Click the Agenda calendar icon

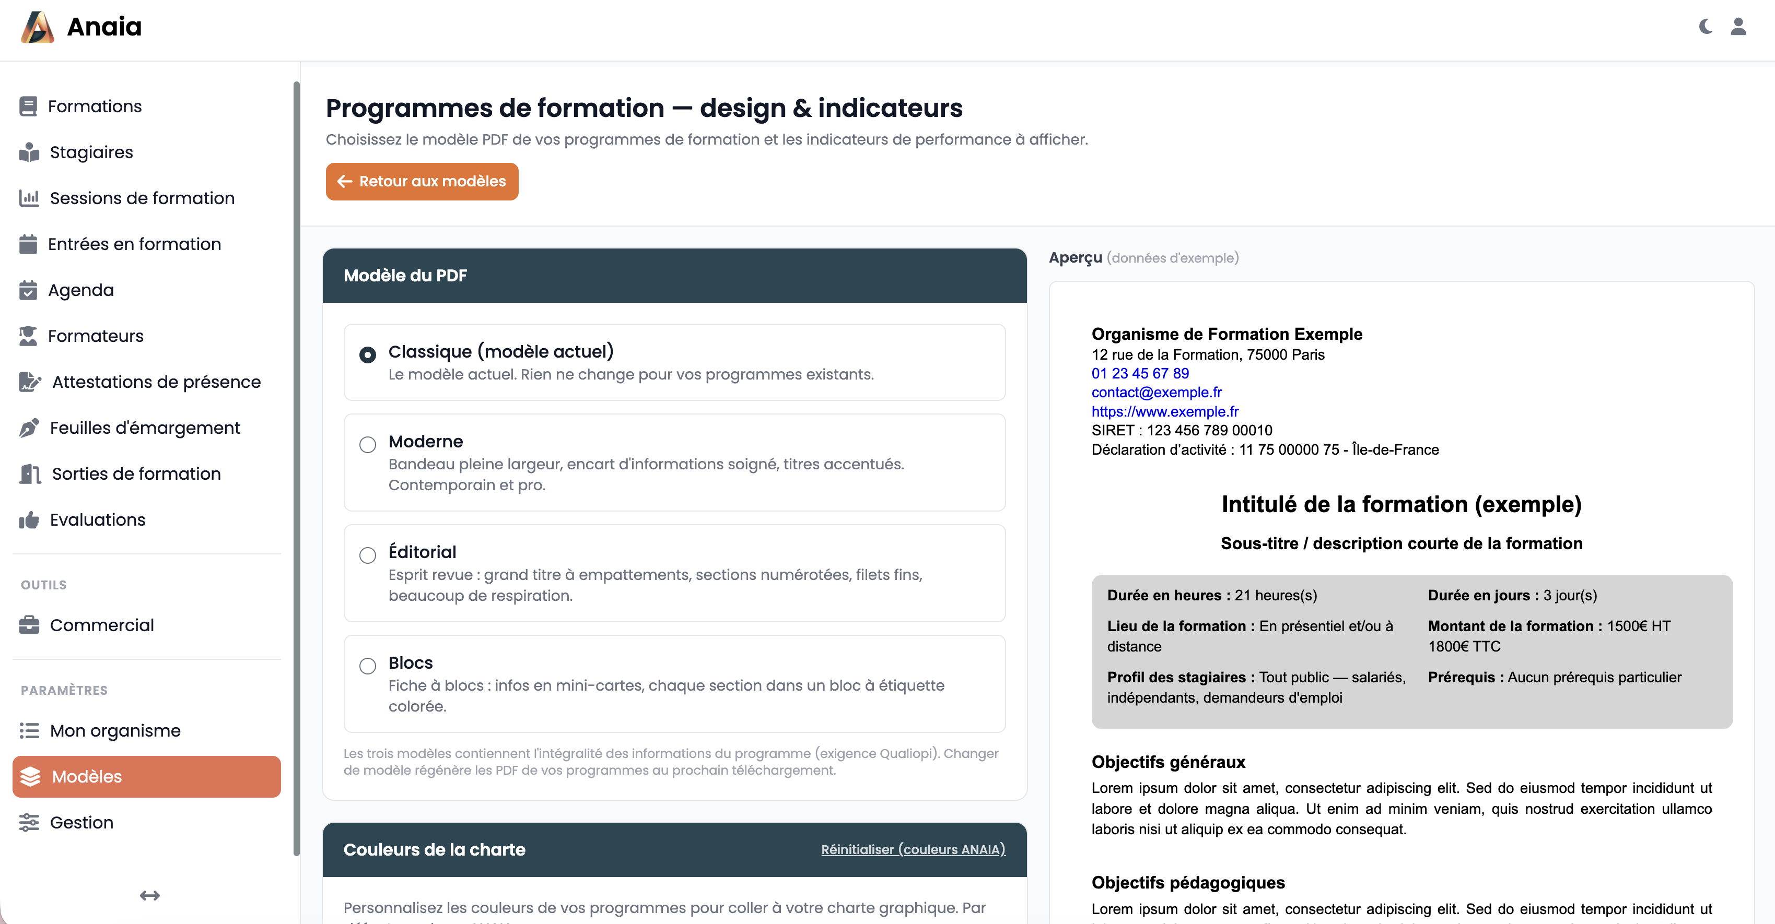pos(28,290)
